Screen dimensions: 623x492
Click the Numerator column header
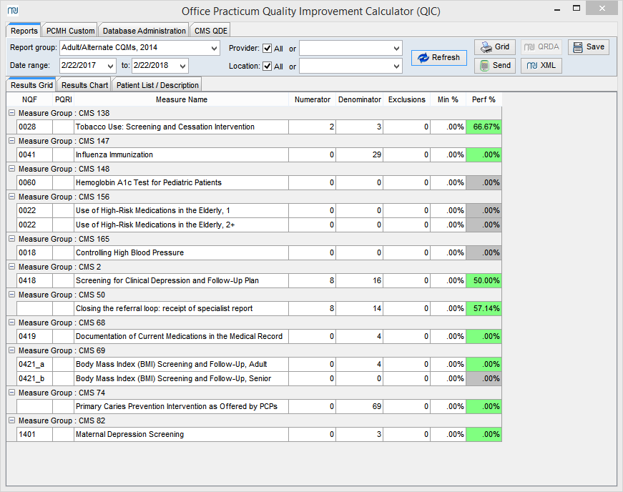(x=313, y=99)
